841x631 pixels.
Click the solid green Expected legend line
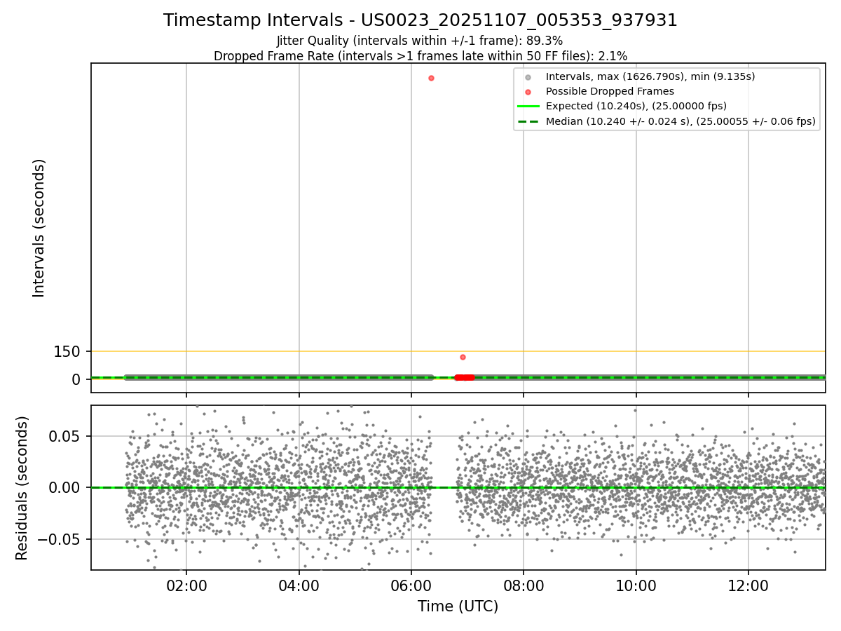point(528,107)
